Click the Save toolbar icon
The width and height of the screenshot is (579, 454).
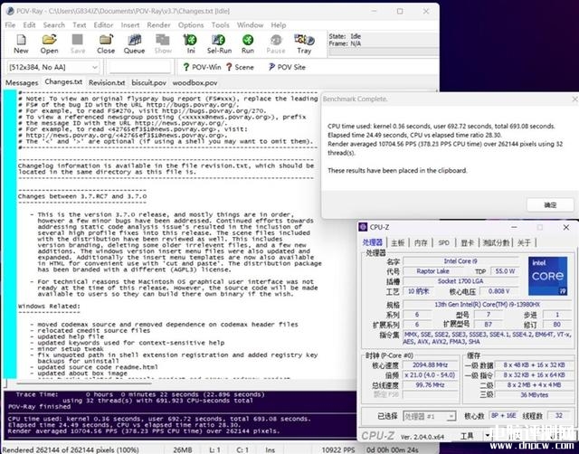coord(78,44)
